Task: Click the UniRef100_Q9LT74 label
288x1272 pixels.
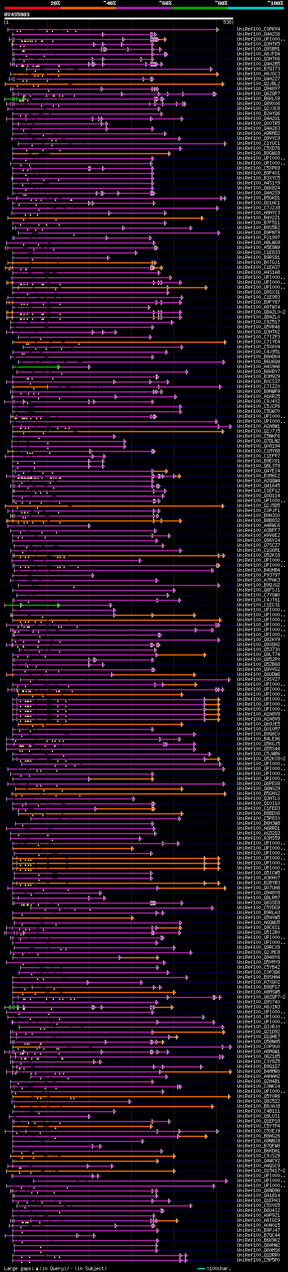Action: (x=258, y=654)
